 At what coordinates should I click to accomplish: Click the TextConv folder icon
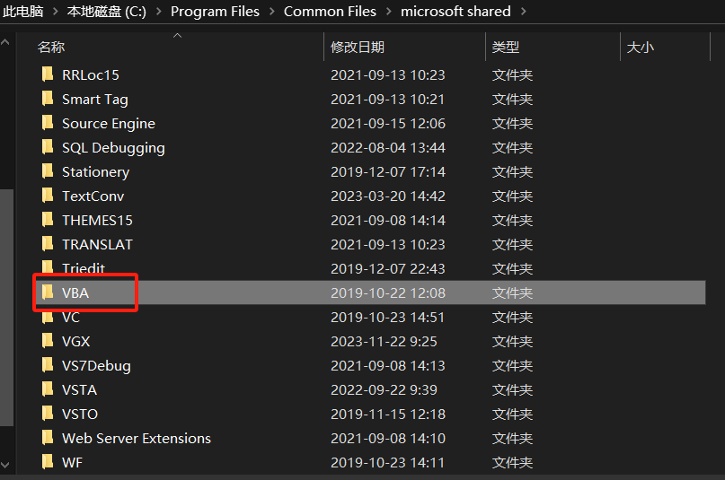48,196
